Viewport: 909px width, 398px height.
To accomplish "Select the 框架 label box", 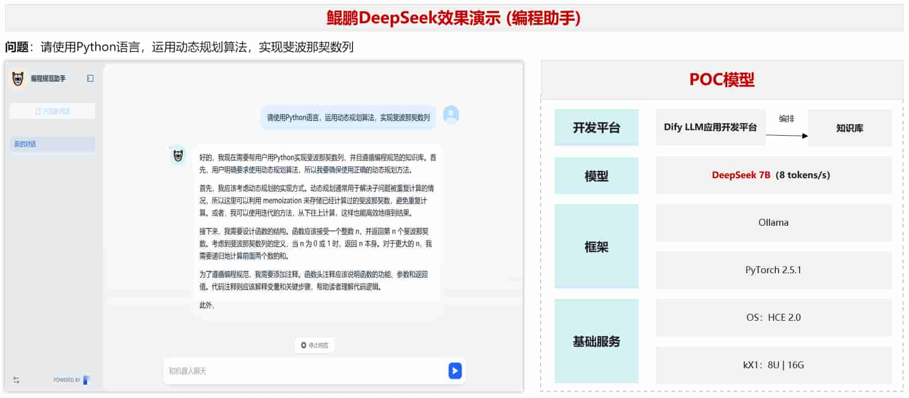I will tap(597, 247).
